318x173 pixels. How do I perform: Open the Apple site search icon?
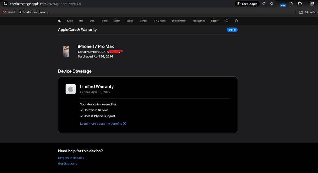(x=227, y=21)
